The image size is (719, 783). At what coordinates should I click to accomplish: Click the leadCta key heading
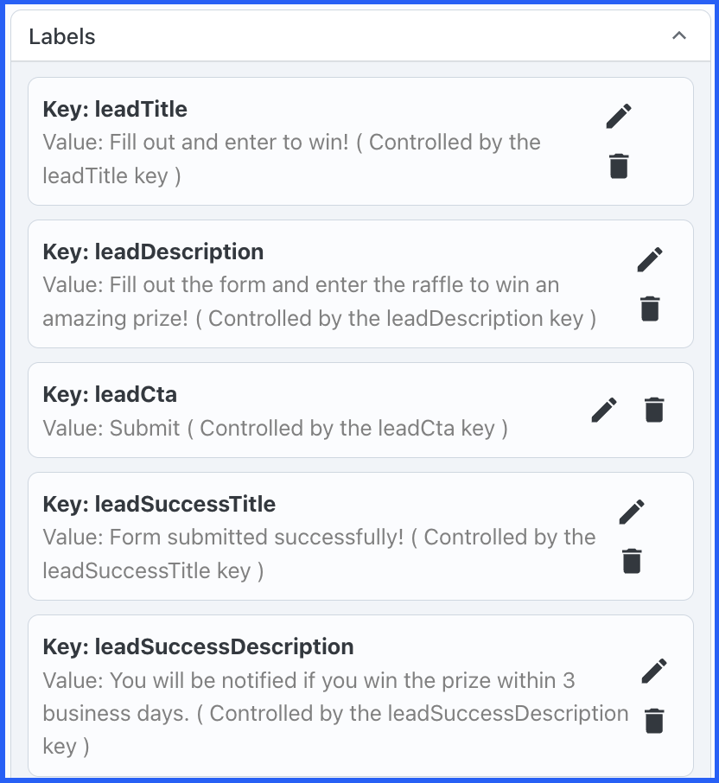(x=110, y=395)
